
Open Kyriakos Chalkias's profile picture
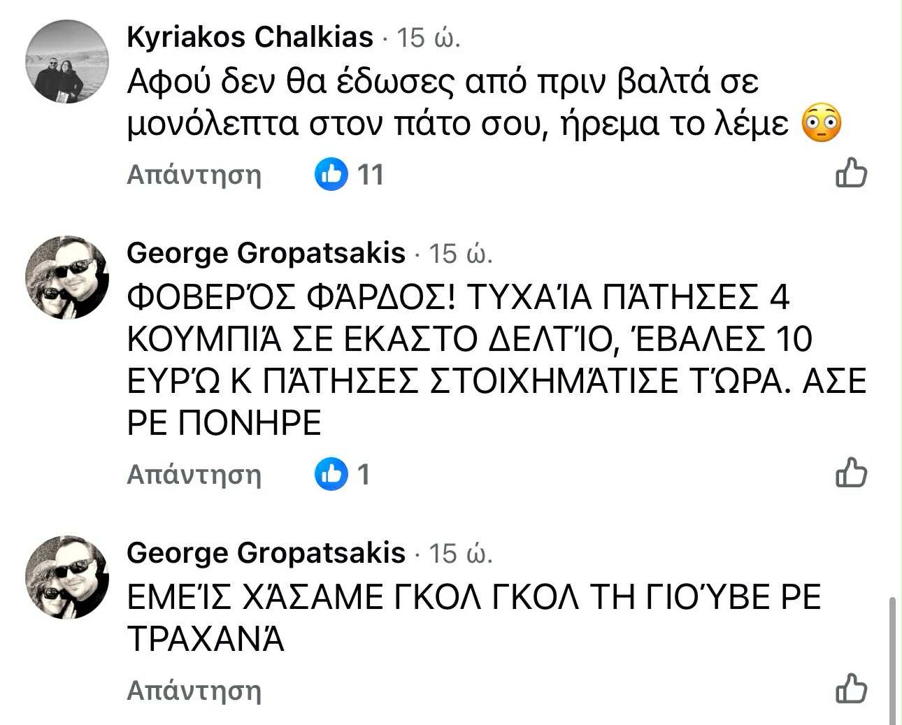tap(67, 62)
